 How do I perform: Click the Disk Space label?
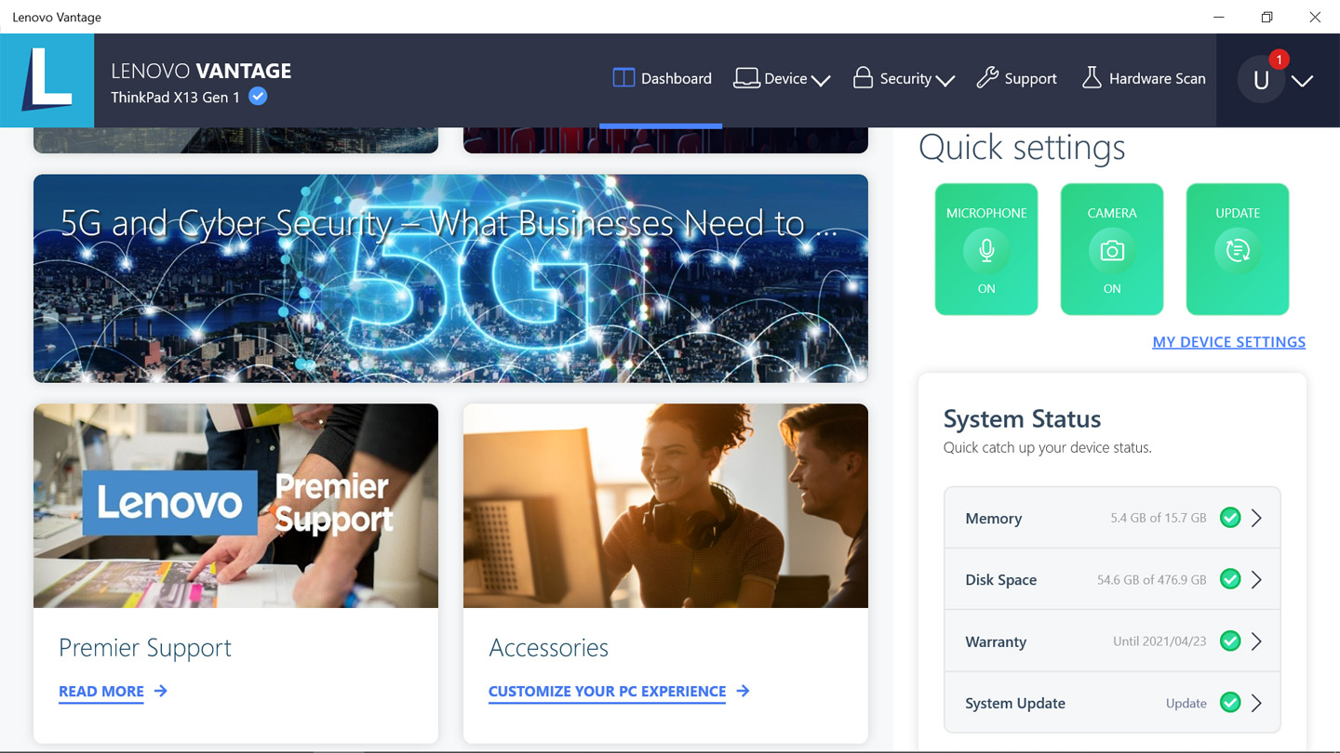1000,580
